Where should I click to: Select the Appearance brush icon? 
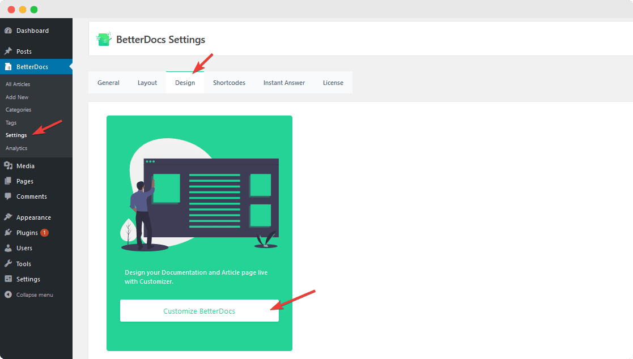pos(9,217)
